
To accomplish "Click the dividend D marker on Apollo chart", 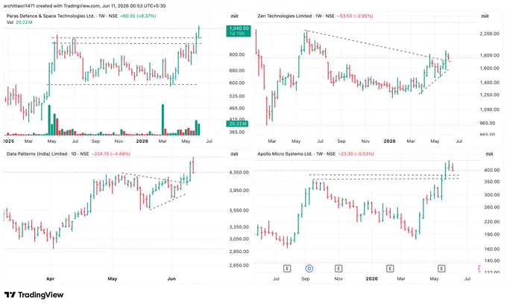I will tap(309, 268).
